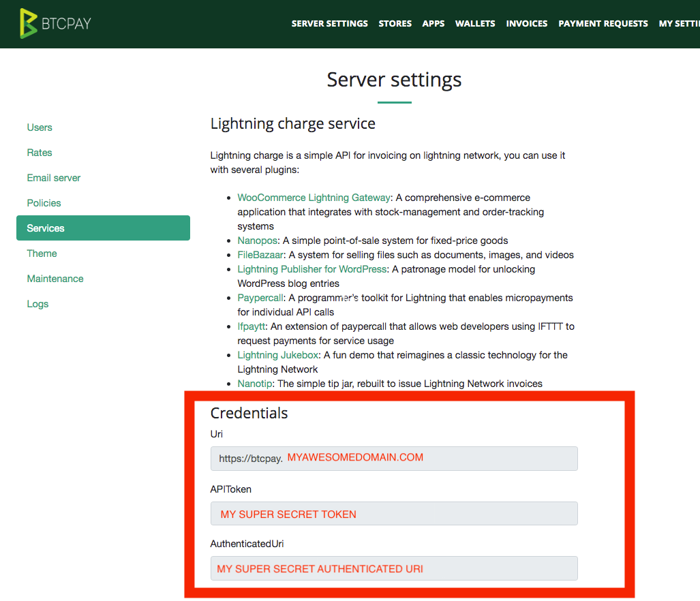Screen dimensions: 700x601
Task: Select Users in the sidebar
Action: click(39, 127)
